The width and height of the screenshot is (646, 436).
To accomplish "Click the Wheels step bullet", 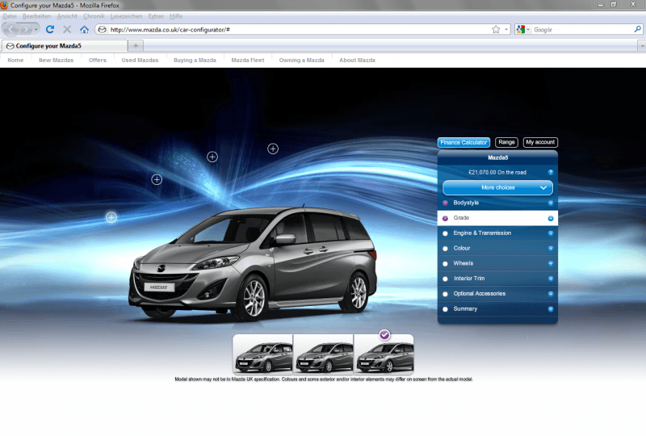I will pos(445,264).
